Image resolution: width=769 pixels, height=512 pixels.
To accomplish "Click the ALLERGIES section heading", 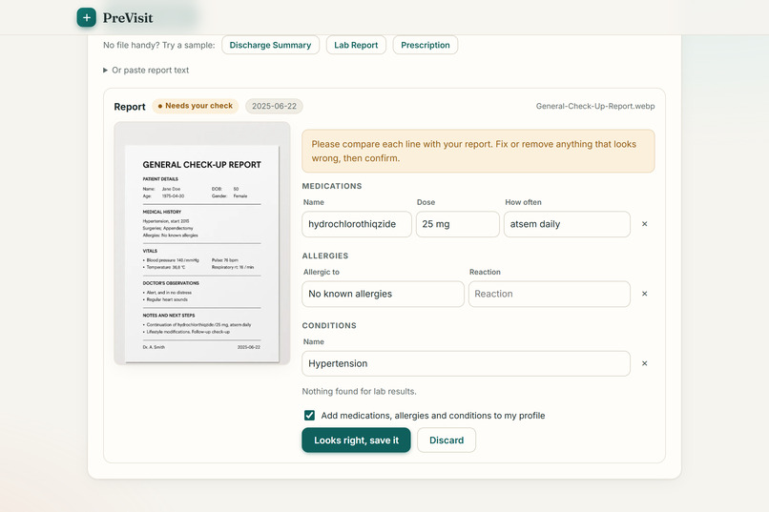I will pyautogui.click(x=325, y=256).
